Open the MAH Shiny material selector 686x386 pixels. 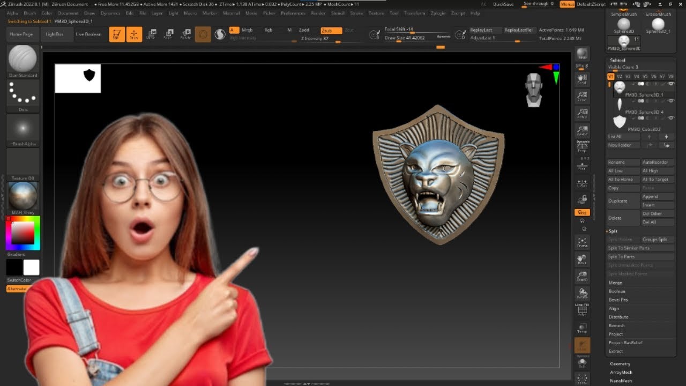tap(23, 199)
